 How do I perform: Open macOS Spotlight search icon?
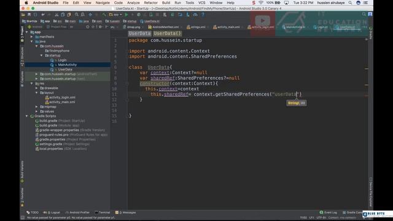coord(350,2)
